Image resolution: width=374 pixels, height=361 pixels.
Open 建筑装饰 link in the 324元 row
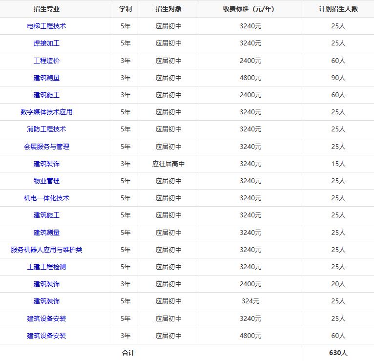[46, 301]
